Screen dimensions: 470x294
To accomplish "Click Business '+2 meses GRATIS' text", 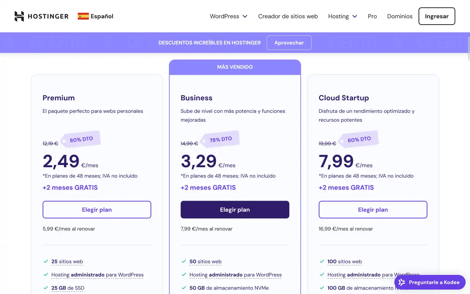I will (208, 187).
